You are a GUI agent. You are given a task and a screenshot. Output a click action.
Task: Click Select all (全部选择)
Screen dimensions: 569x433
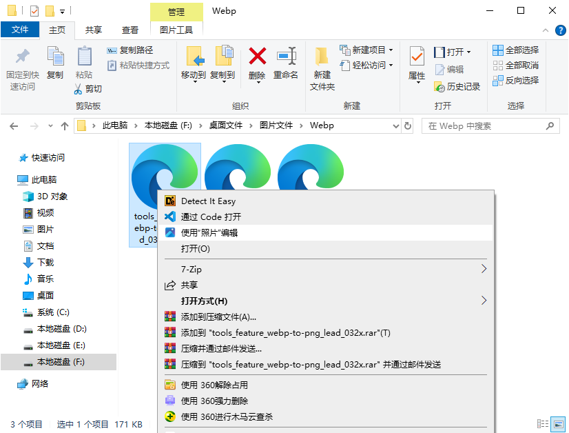(516, 50)
